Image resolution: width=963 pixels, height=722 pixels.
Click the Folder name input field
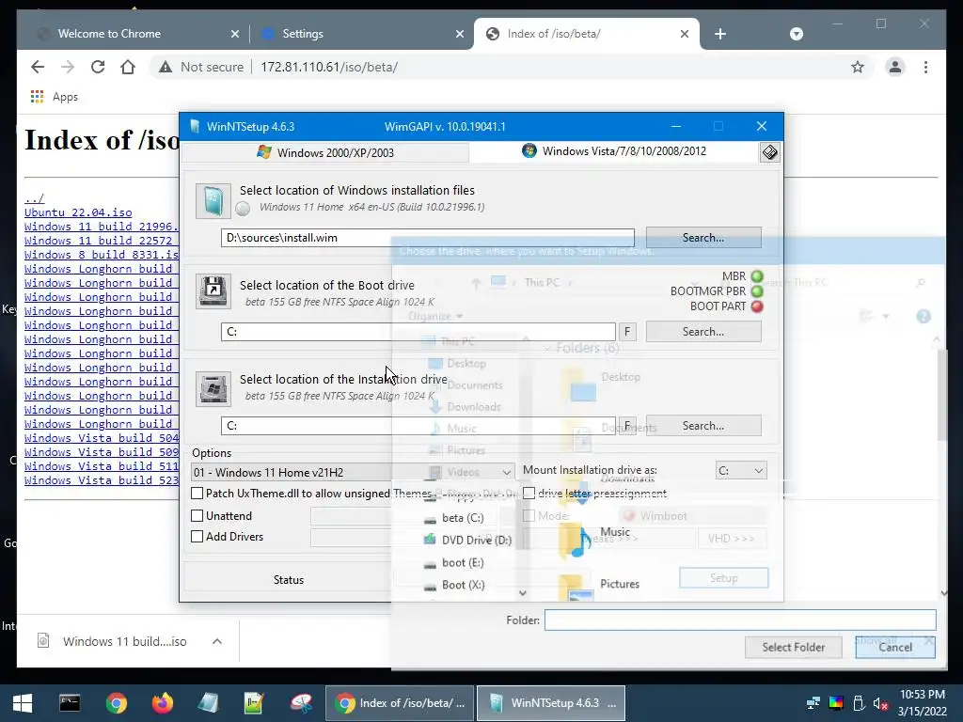[740, 620]
